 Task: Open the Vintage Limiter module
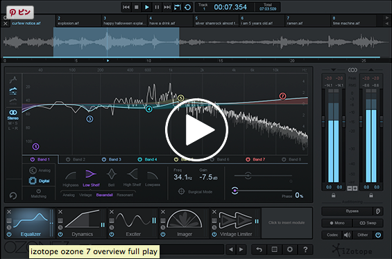(236, 223)
